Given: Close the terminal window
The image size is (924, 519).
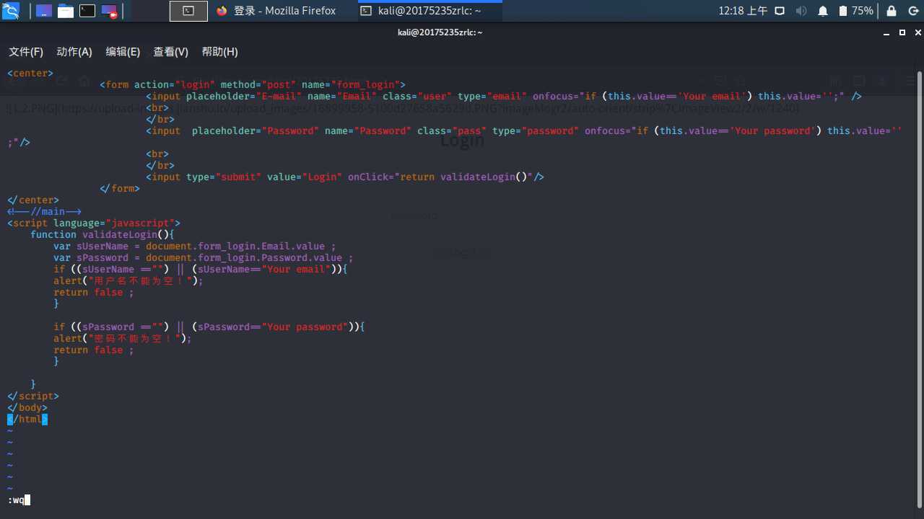Looking at the screenshot, I should (x=917, y=32).
